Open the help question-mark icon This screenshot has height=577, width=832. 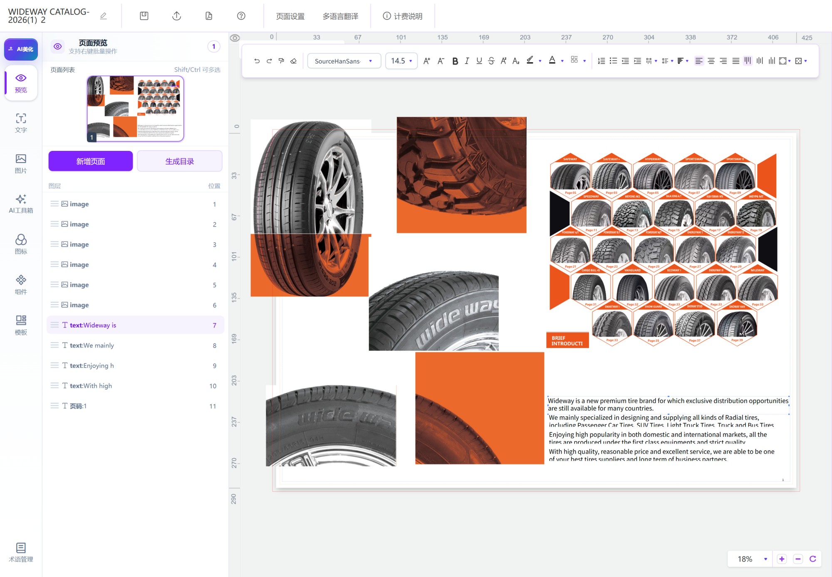coord(241,16)
